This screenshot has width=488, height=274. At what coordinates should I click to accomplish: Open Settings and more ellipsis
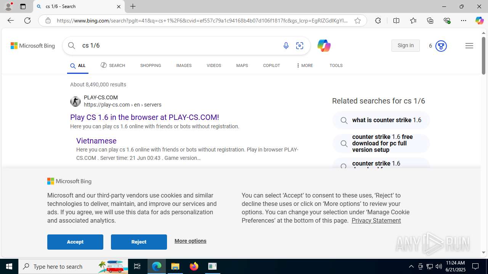(464, 21)
